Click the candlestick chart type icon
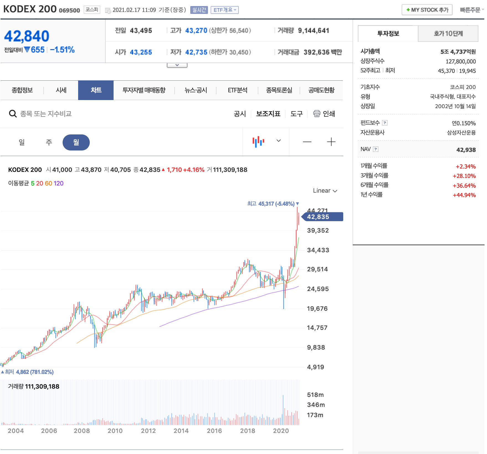Image resolution: width=487 pixels, height=454 pixels. 258,142
